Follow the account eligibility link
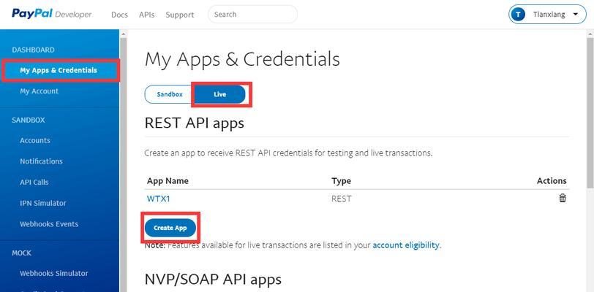 tap(406, 245)
